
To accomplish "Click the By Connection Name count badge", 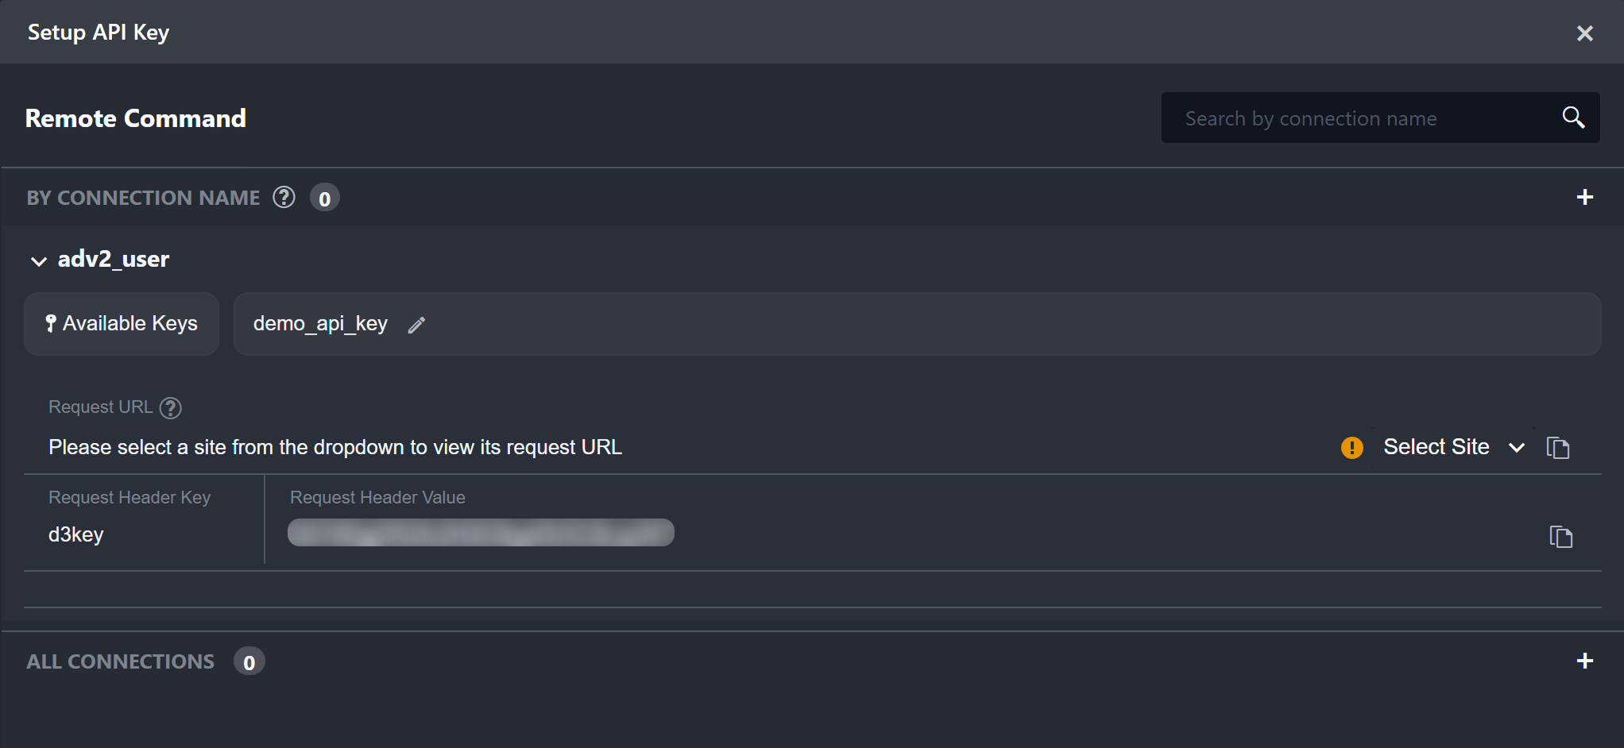I will tap(324, 198).
